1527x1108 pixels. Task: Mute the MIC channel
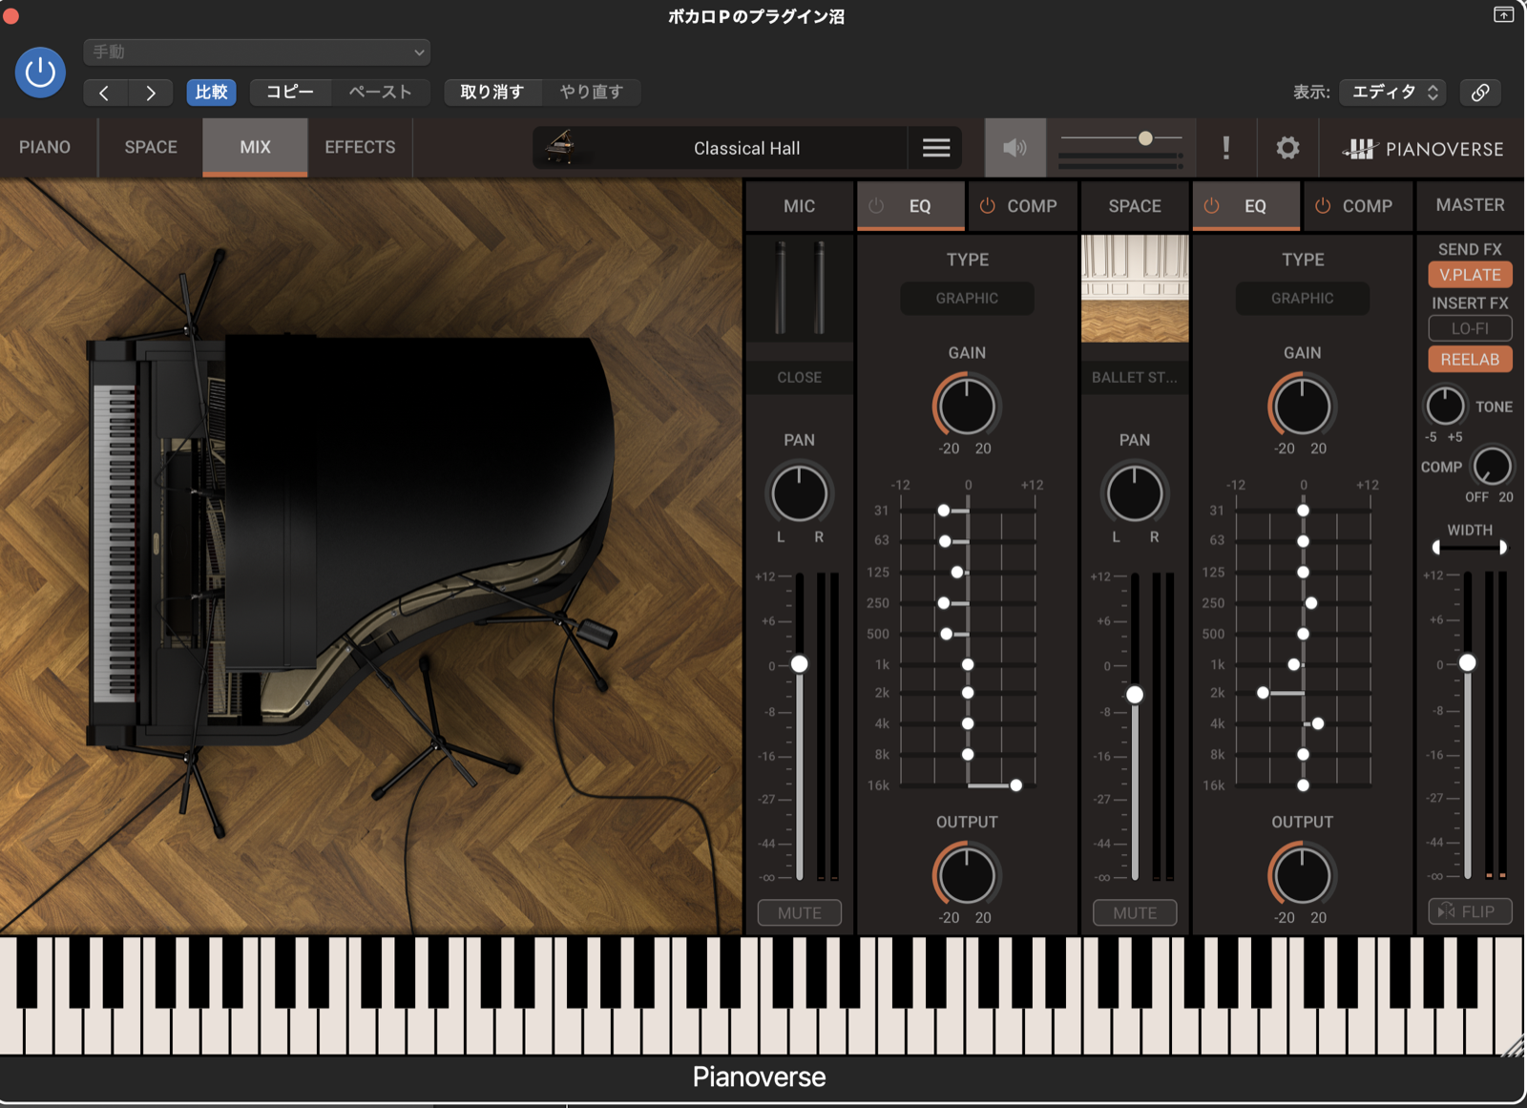tap(800, 913)
